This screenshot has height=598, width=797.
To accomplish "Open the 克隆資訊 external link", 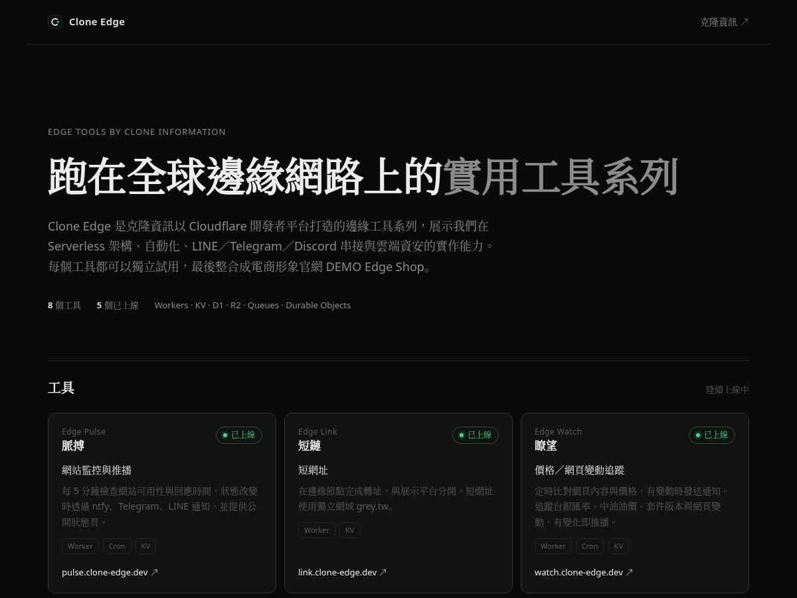I will point(725,22).
